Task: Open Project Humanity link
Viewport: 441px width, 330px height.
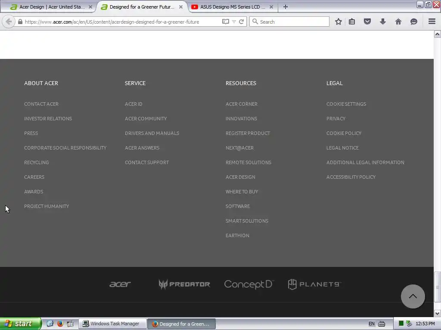Action: click(x=47, y=206)
